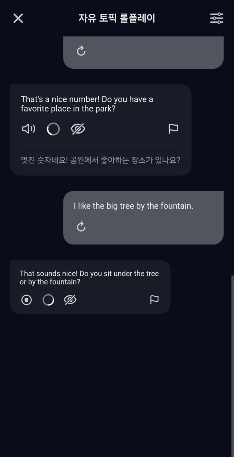The height and width of the screenshot is (457, 234).
Task: Play audio for favorite place message
Action: click(28, 129)
